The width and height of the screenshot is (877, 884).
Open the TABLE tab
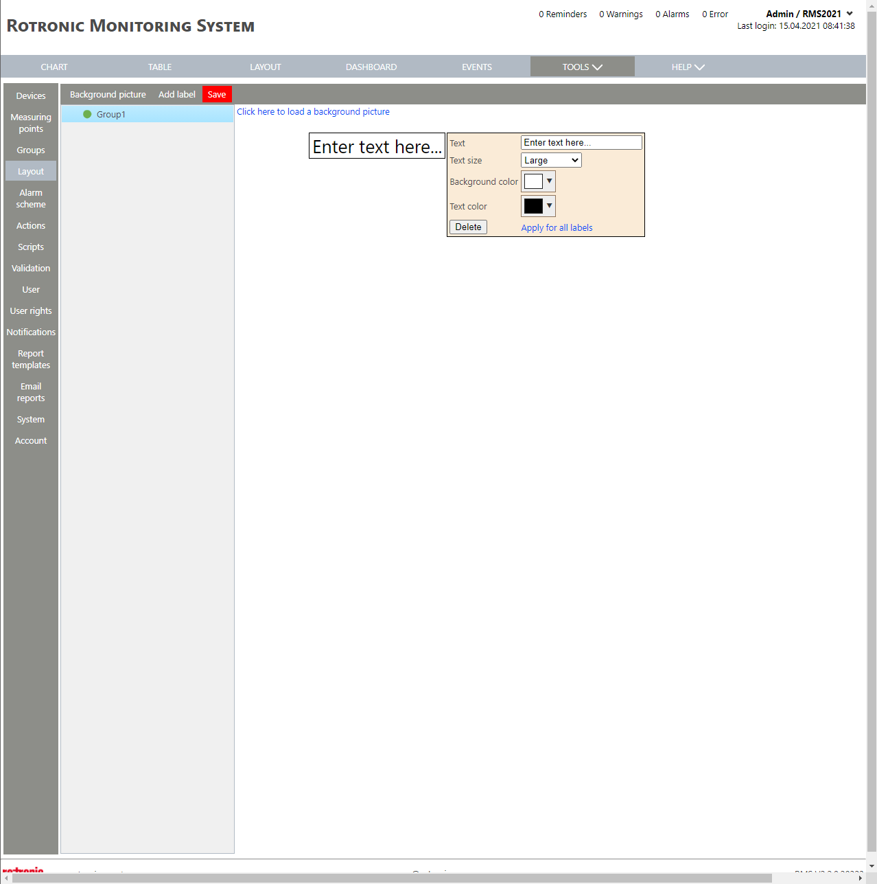point(160,67)
